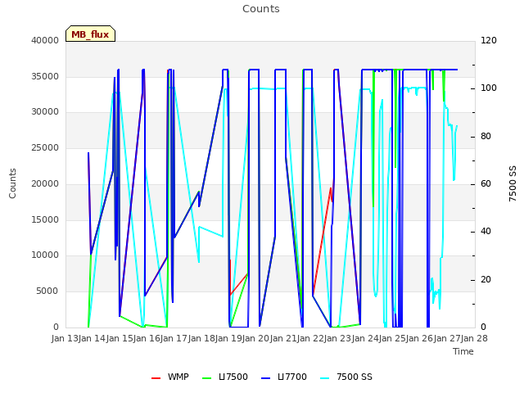
Task: Click the cyan 7500 SS legend swatch
Action: click(x=324, y=378)
